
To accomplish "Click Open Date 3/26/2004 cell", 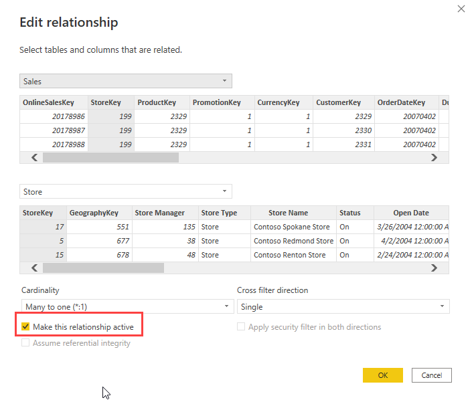I will [412, 227].
